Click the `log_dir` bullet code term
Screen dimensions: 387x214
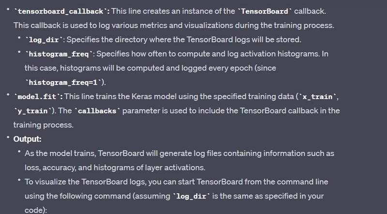tap(45, 40)
